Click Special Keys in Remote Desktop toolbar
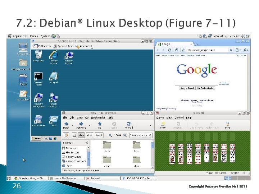The width and height of the screenshot is (259, 194). (63, 46)
